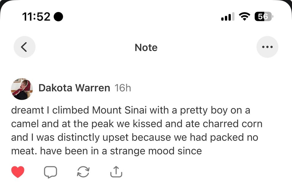Tap the back chevron button
This screenshot has width=292, height=184.
24,47
